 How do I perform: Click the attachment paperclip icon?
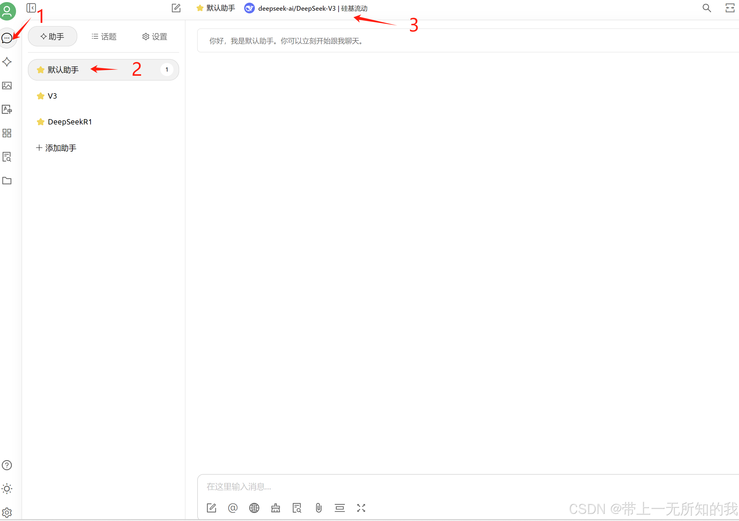(x=318, y=508)
